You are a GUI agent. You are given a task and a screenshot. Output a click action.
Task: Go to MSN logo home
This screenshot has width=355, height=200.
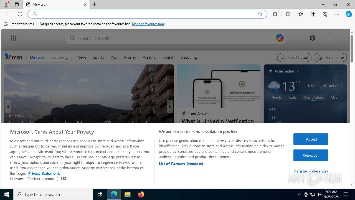click(x=13, y=57)
